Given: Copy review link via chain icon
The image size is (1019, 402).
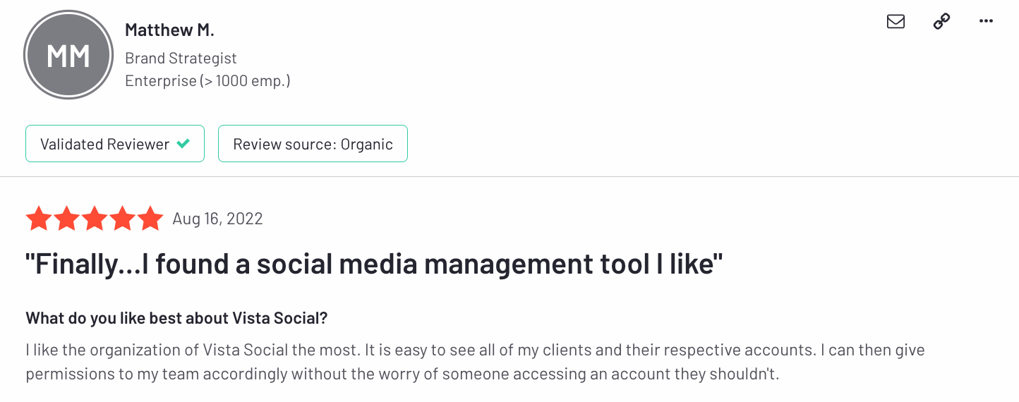Looking at the screenshot, I should click(941, 22).
